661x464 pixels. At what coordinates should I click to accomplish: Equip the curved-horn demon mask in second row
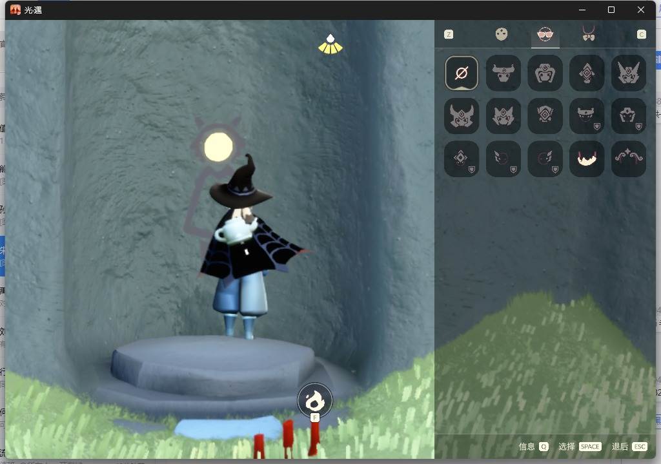461,116
